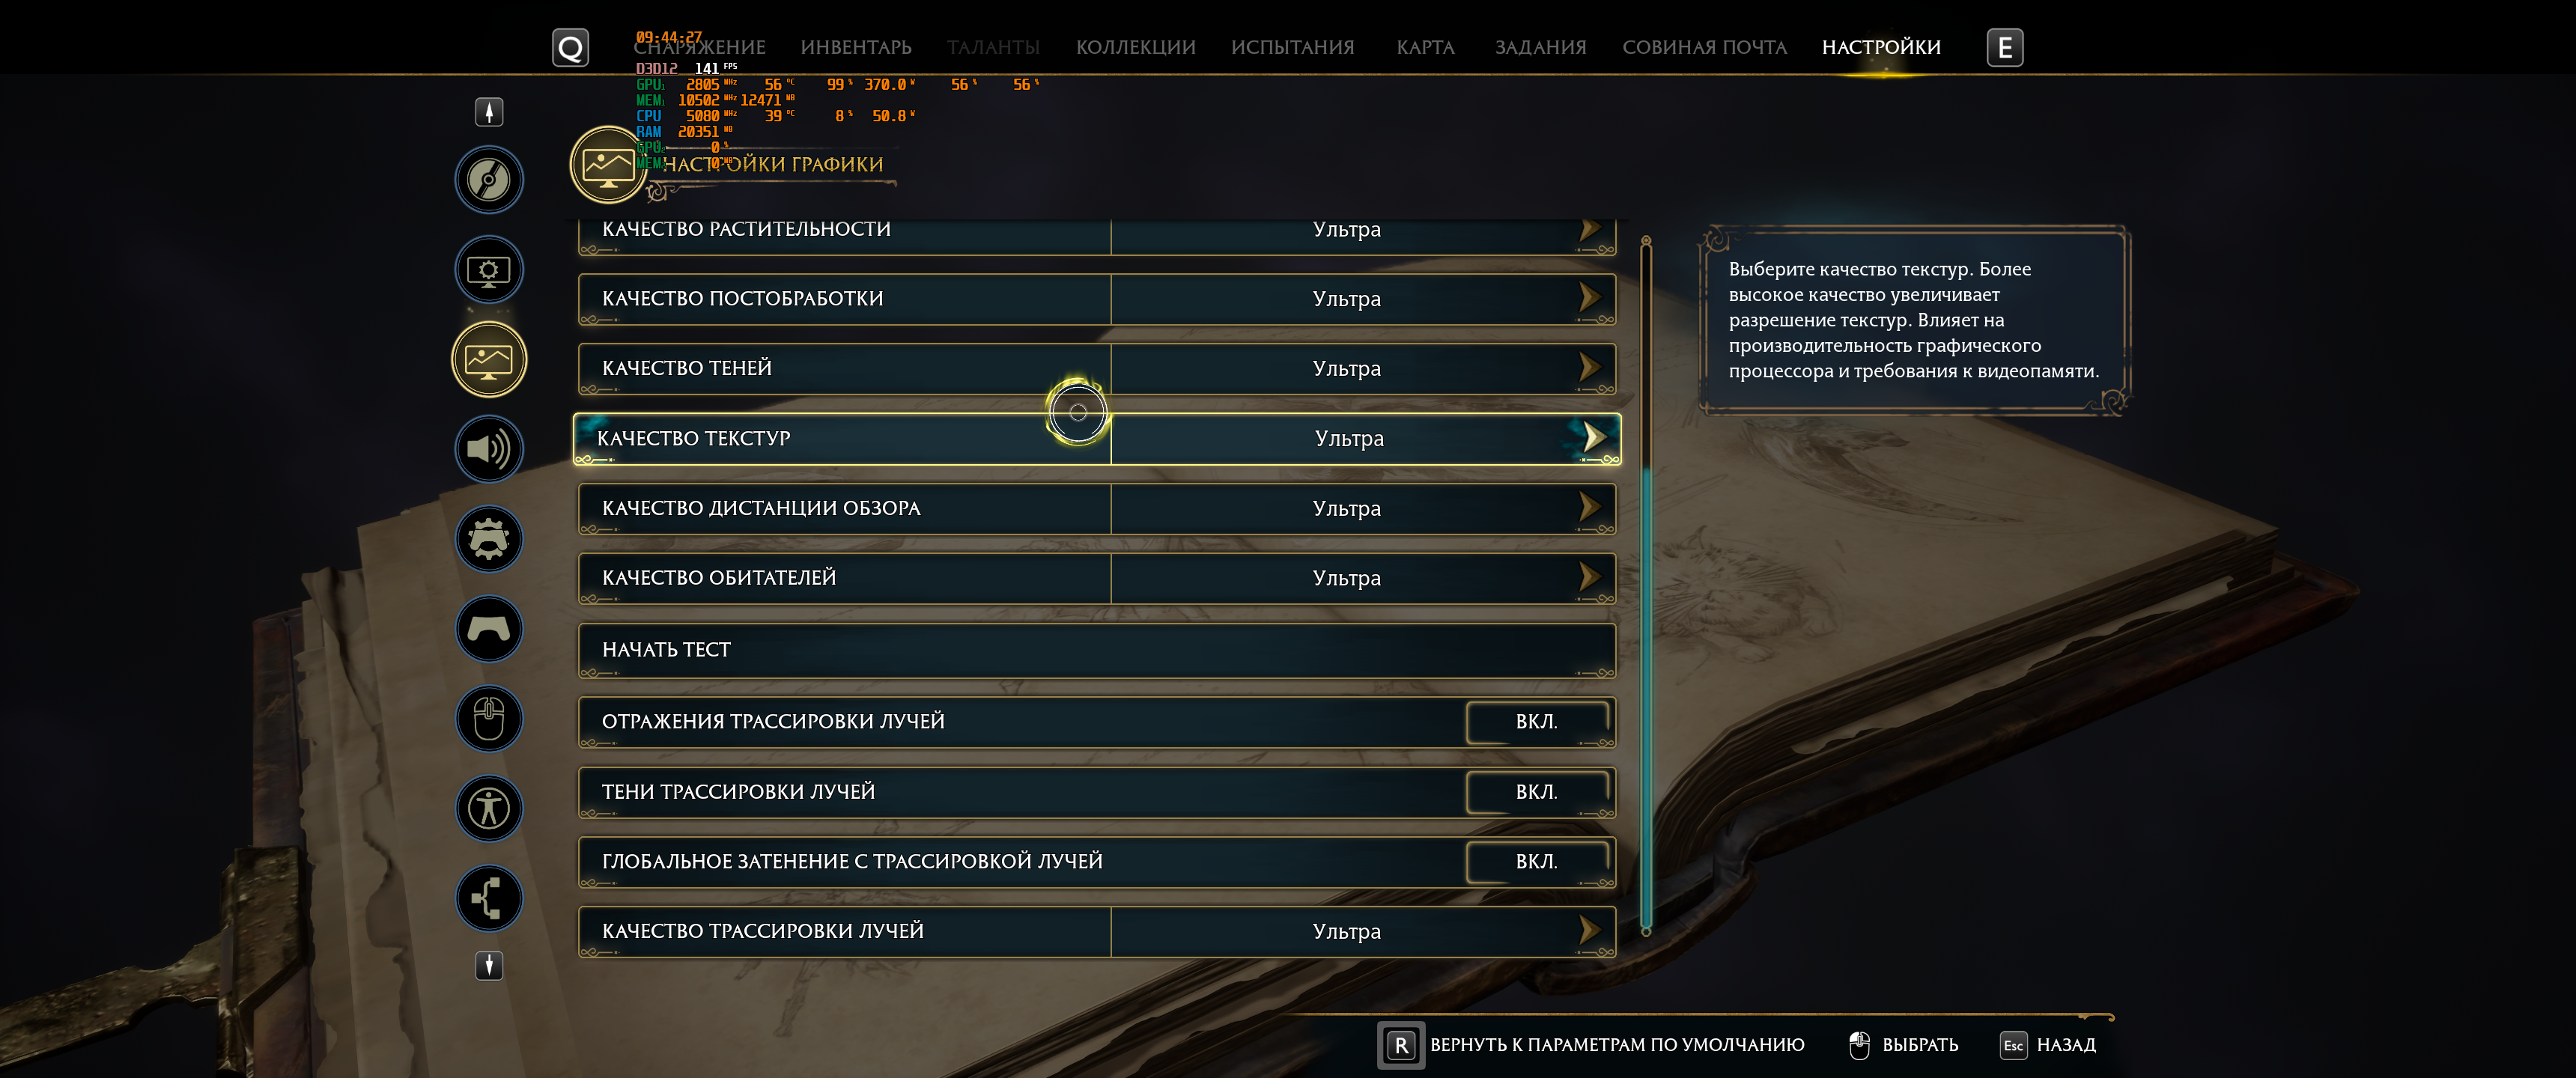Open the mouse and keyboard settings icon
Image resolution: width=2576 pixels, height=1078 pixels.
(489, 719)
